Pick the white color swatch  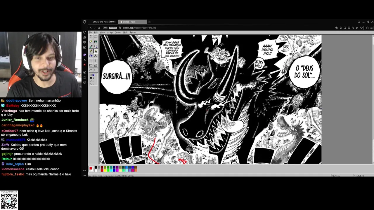(96, 170)
